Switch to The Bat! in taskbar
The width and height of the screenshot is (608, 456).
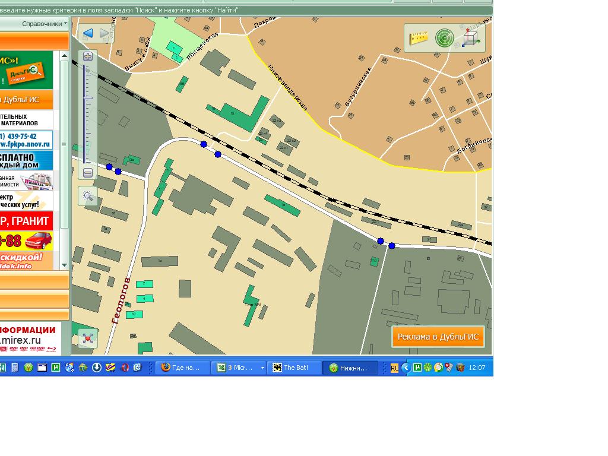pos(294,368)
